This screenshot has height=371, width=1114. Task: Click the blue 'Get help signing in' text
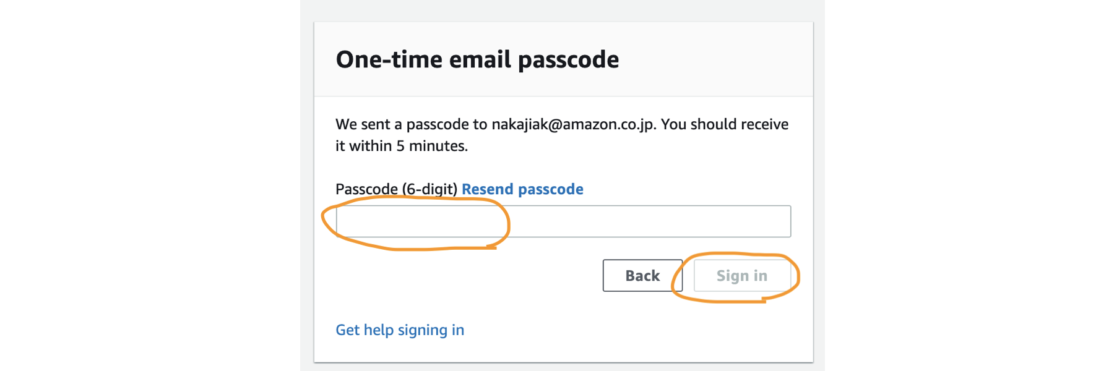(x=400, y=330)
